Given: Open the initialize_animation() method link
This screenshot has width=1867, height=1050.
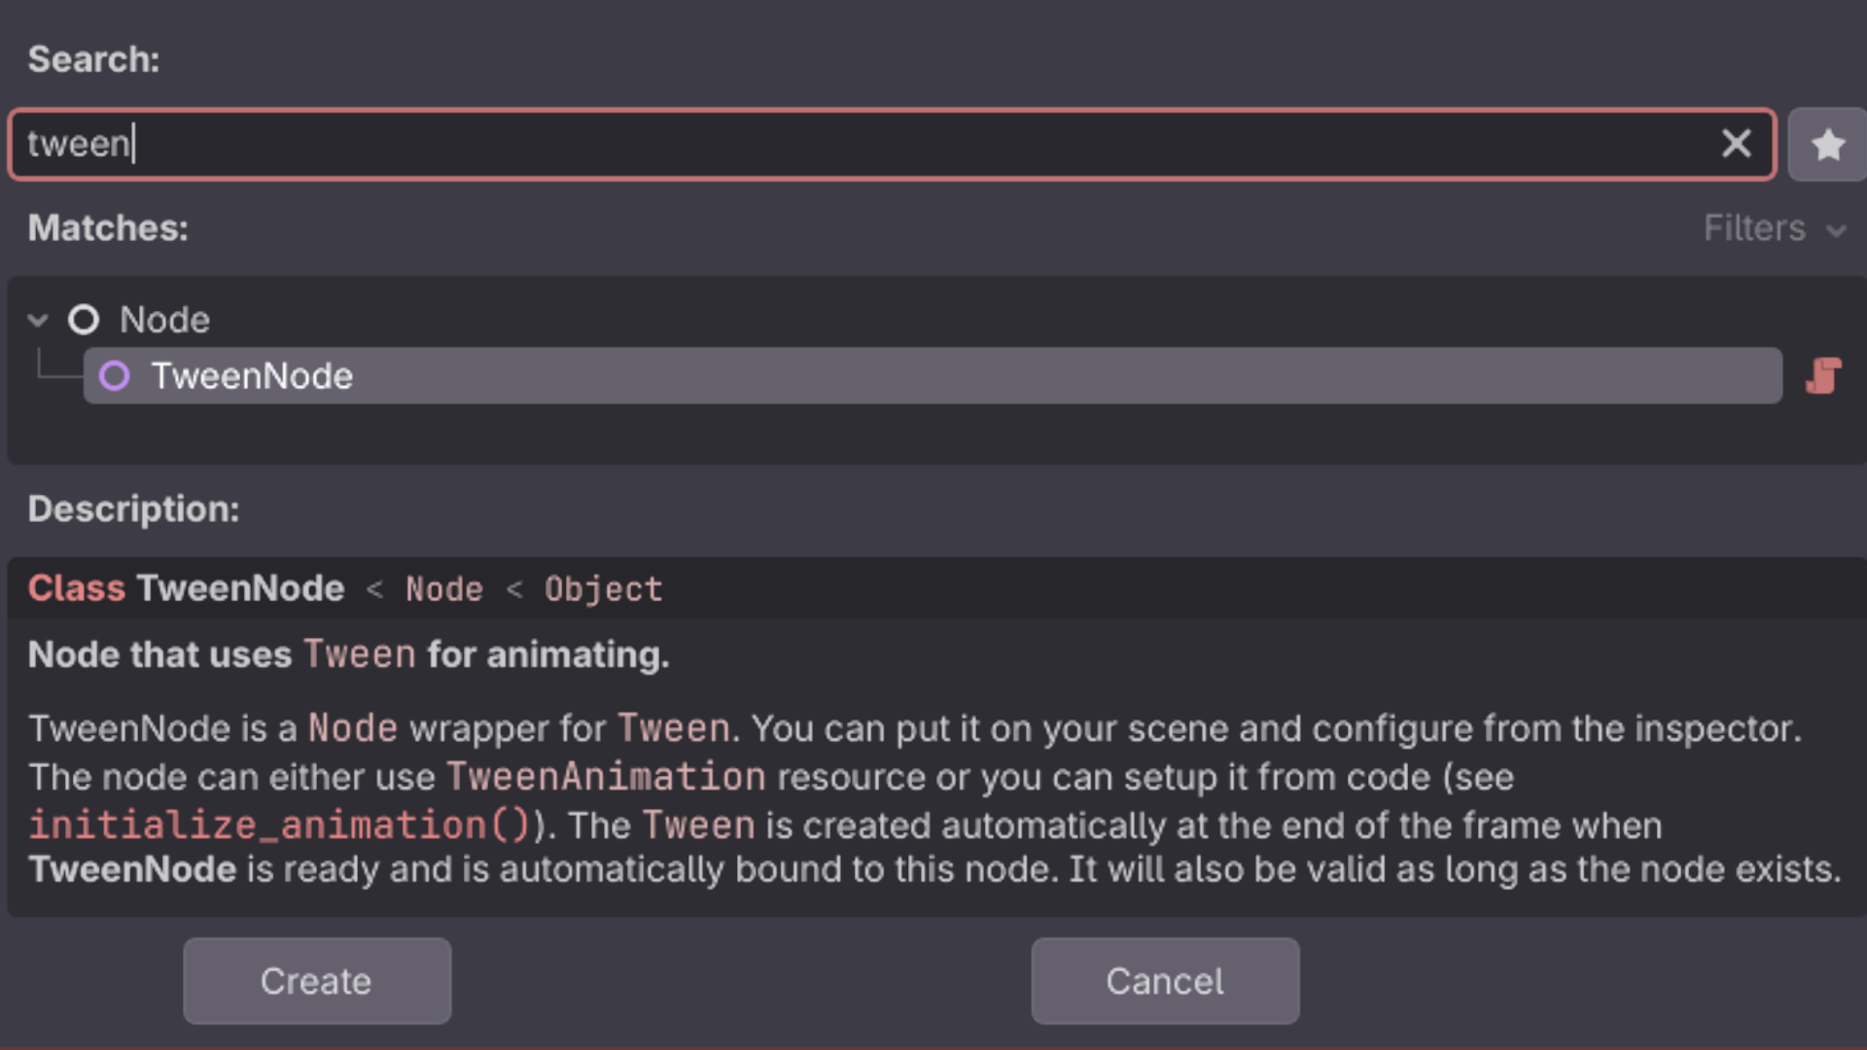Looking at the screenshot, I should 279,825.
